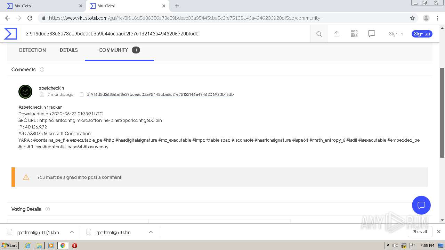Click the Windows Start button
The width and height of the screenshot is (445, 250).
[x=10, y=245]
